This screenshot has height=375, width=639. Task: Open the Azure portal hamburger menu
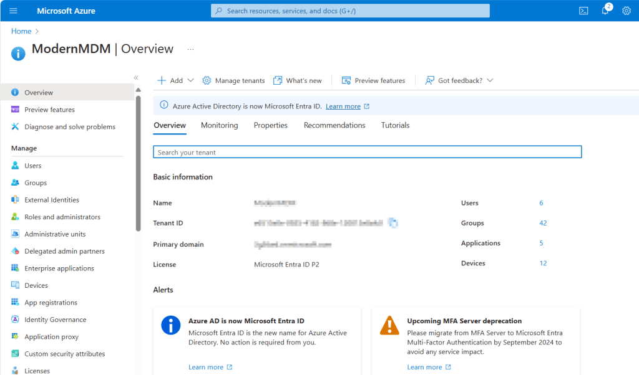point(13,11)
